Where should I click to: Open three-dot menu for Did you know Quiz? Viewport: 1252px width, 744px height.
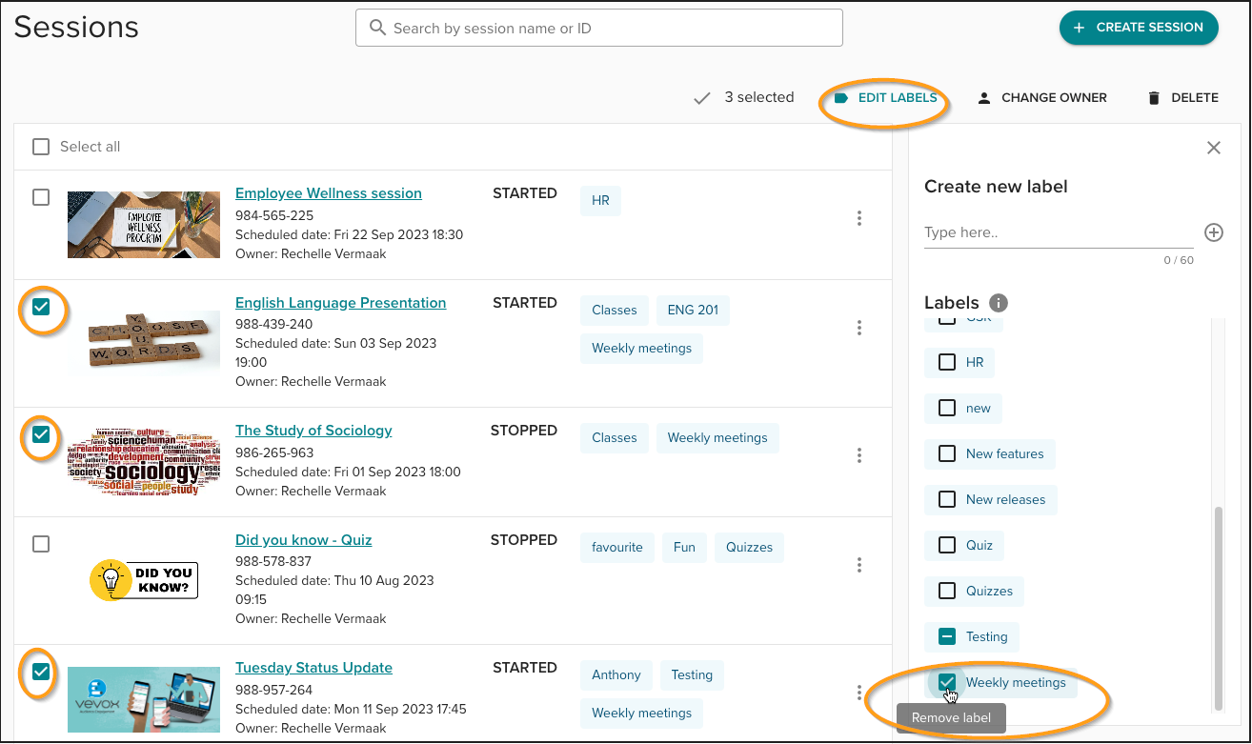coord(858,565)
